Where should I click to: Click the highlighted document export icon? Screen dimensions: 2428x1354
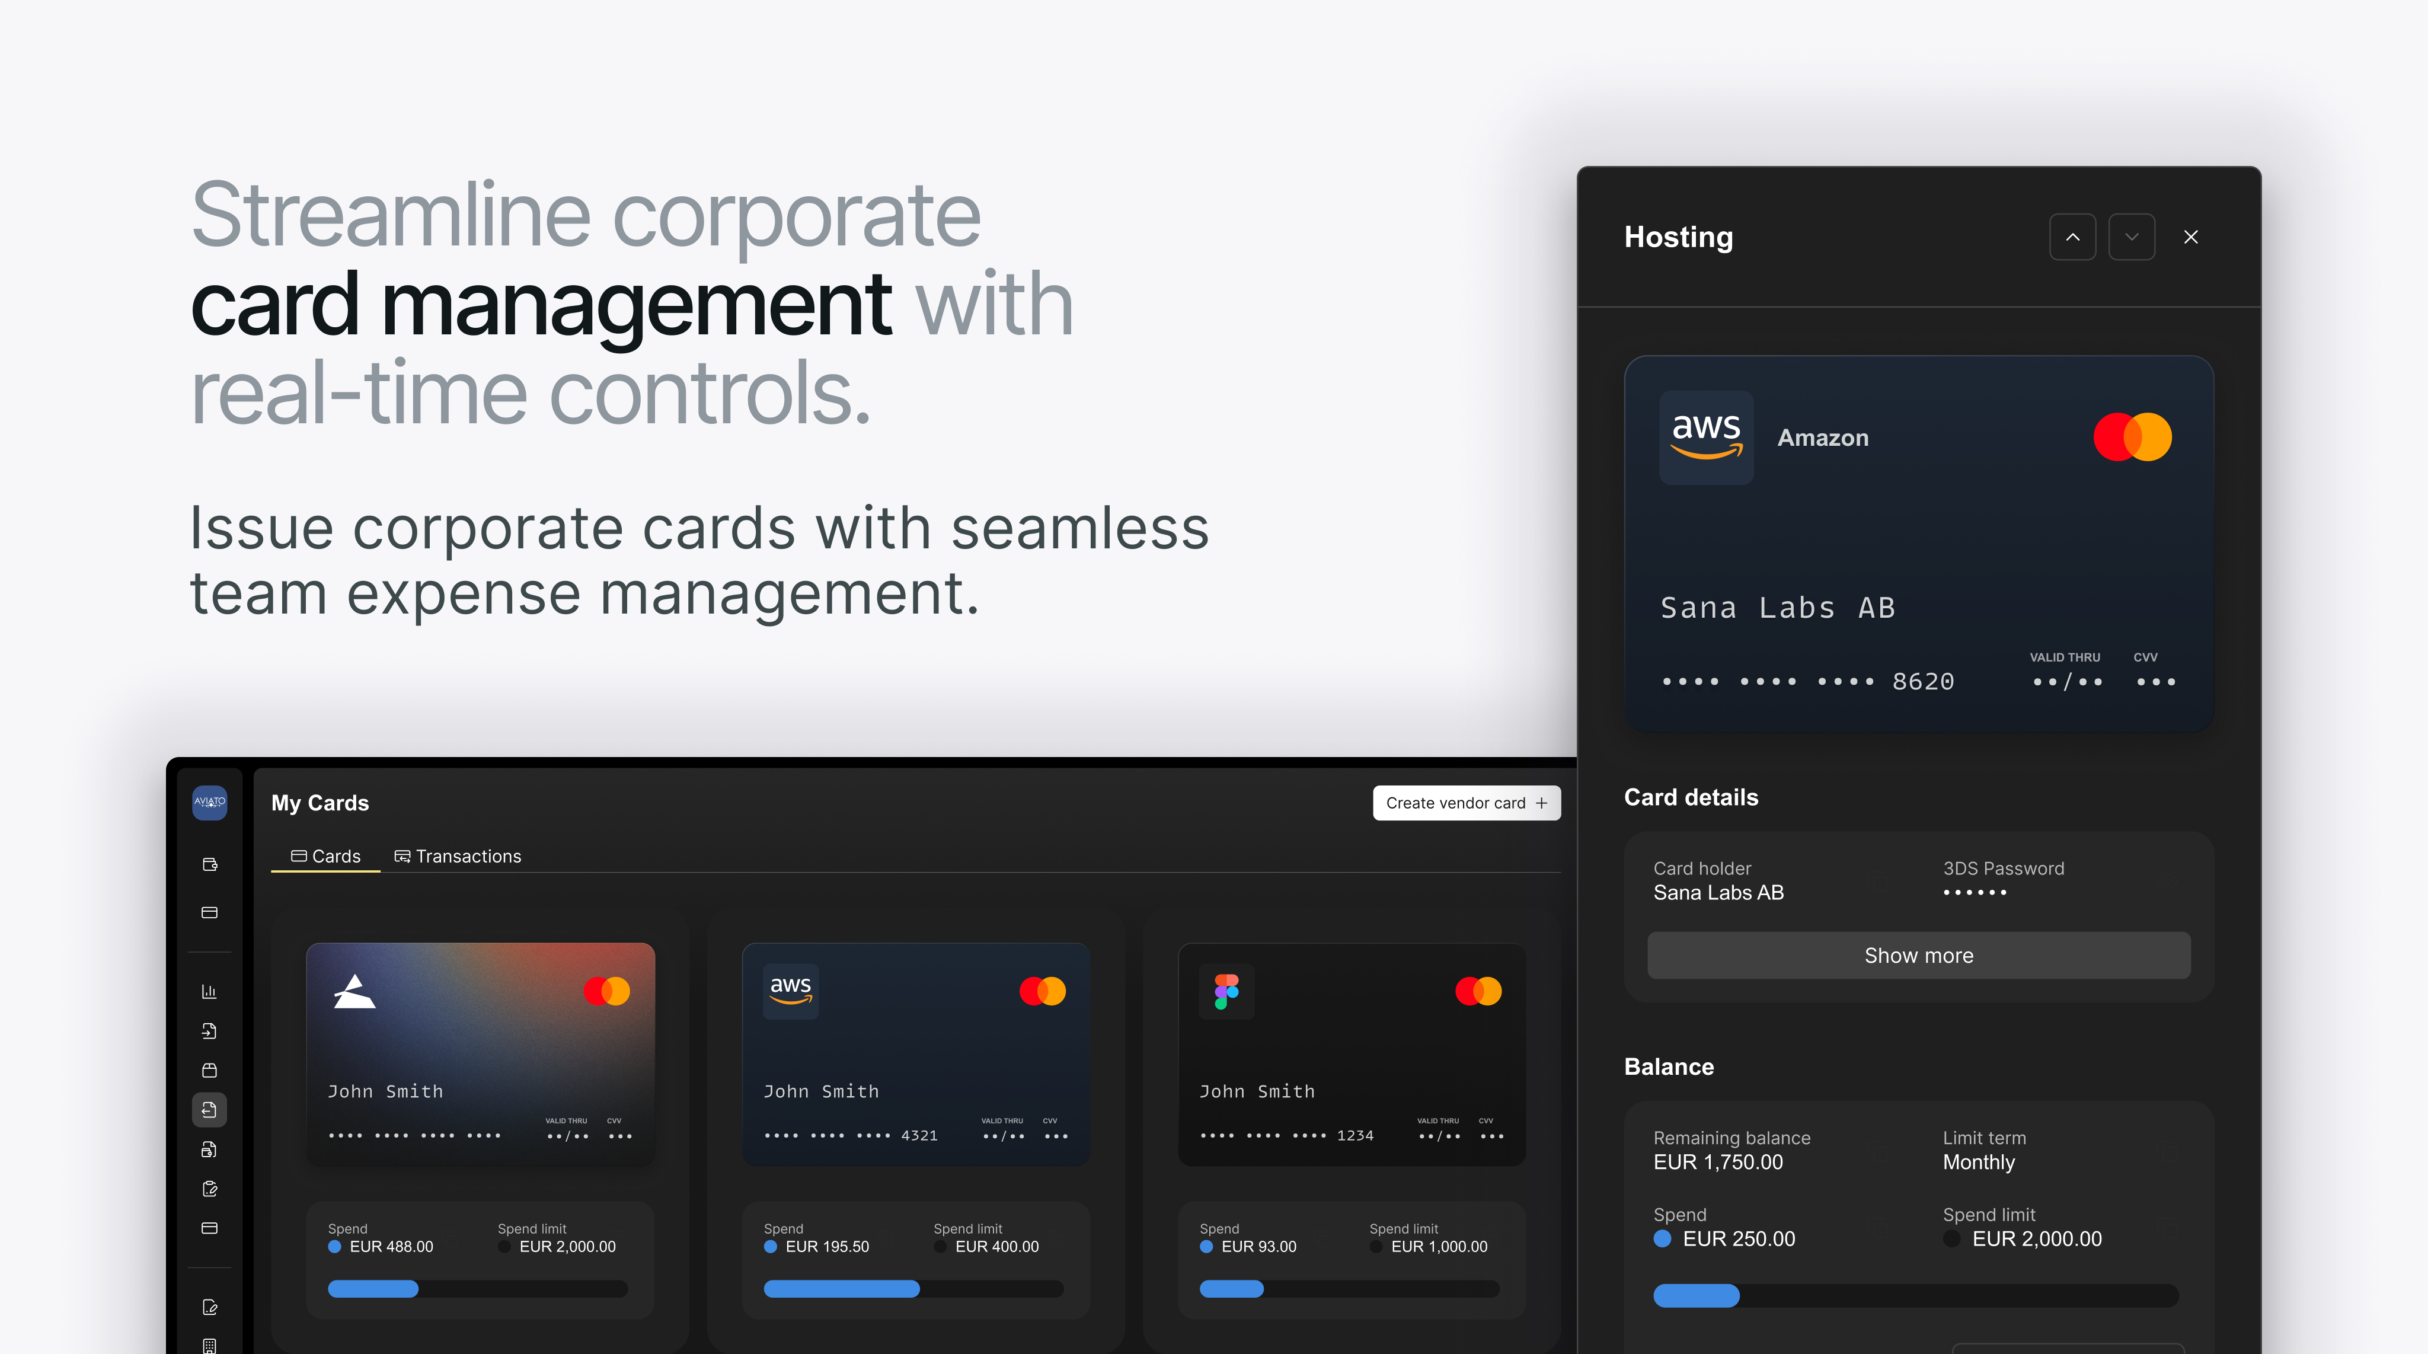[x=209, y=1110]
